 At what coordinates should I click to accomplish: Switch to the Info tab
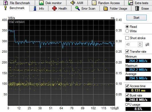point(39,9)
